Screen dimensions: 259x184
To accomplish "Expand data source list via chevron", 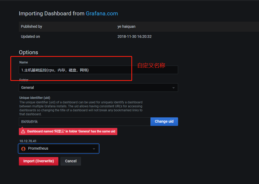I will click(94, 149).
